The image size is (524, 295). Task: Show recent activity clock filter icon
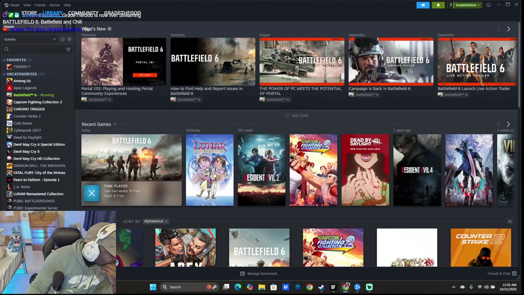point(62,39)
